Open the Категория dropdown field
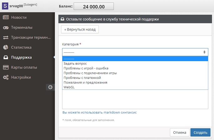This screenshot has width=214, height=140. tap(135, 52)
